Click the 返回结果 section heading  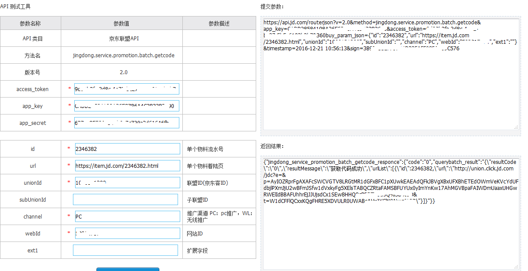[x=272, y=146]
